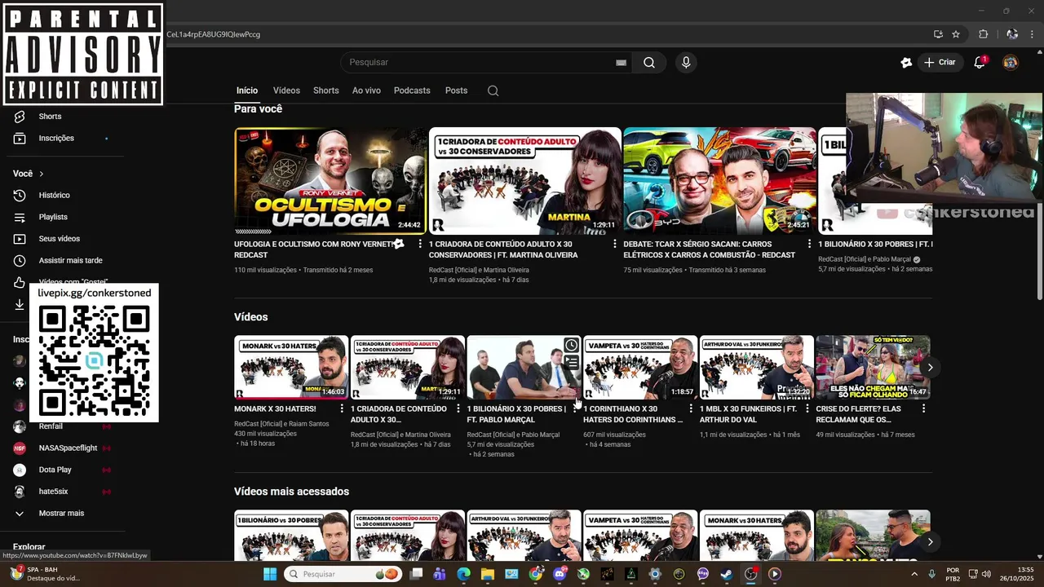Viewport: 1044px width, 587px height.
Task: Open browser extensions puzzle icon
Action: (983, 34)
